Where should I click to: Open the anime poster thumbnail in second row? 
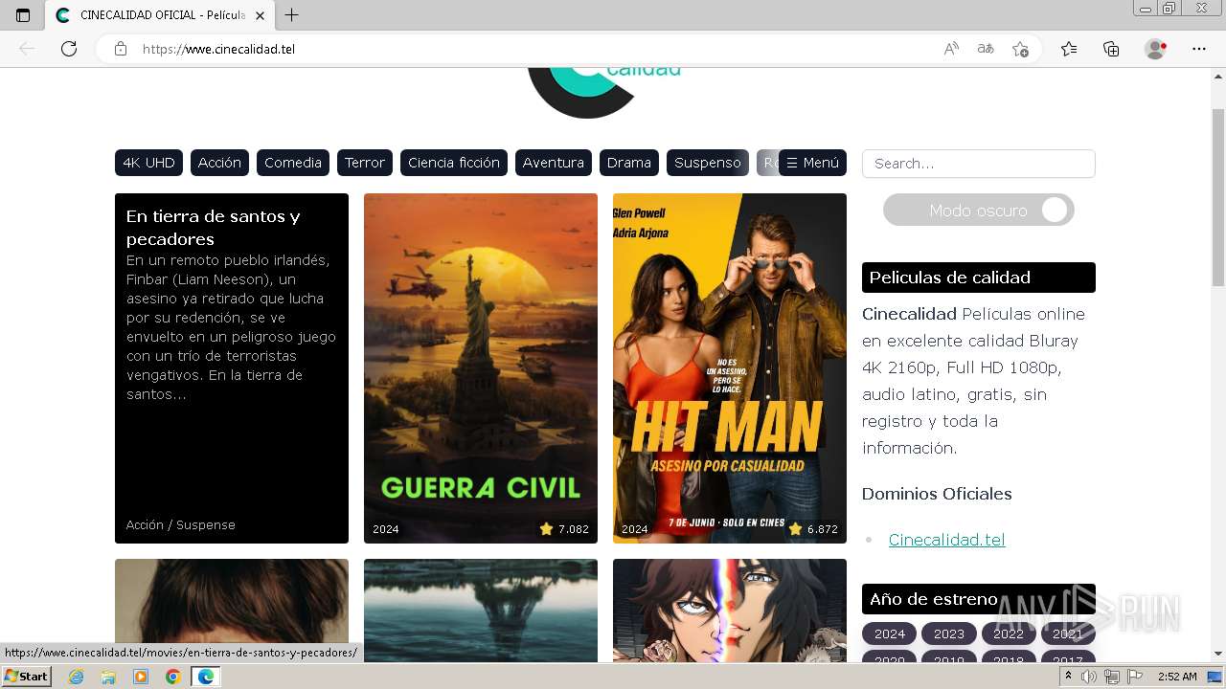click(730, 611)
